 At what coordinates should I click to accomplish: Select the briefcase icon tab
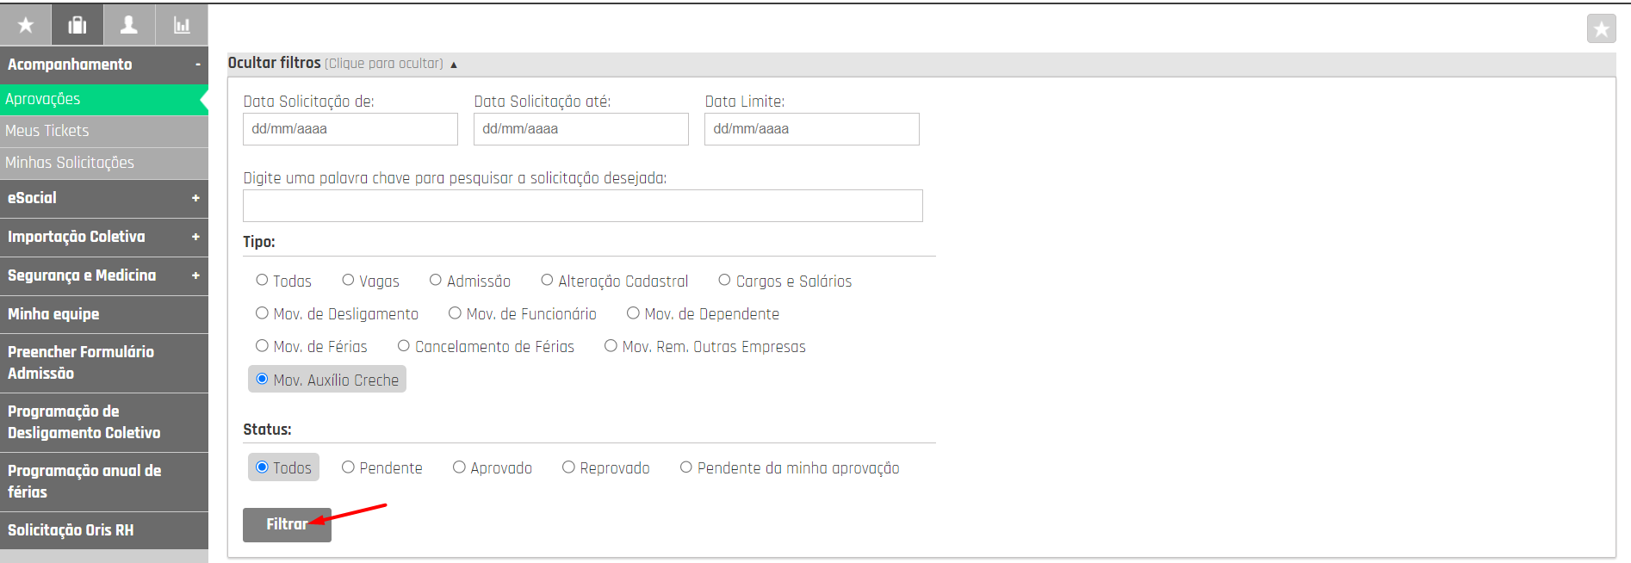click(x=78, y=25)
